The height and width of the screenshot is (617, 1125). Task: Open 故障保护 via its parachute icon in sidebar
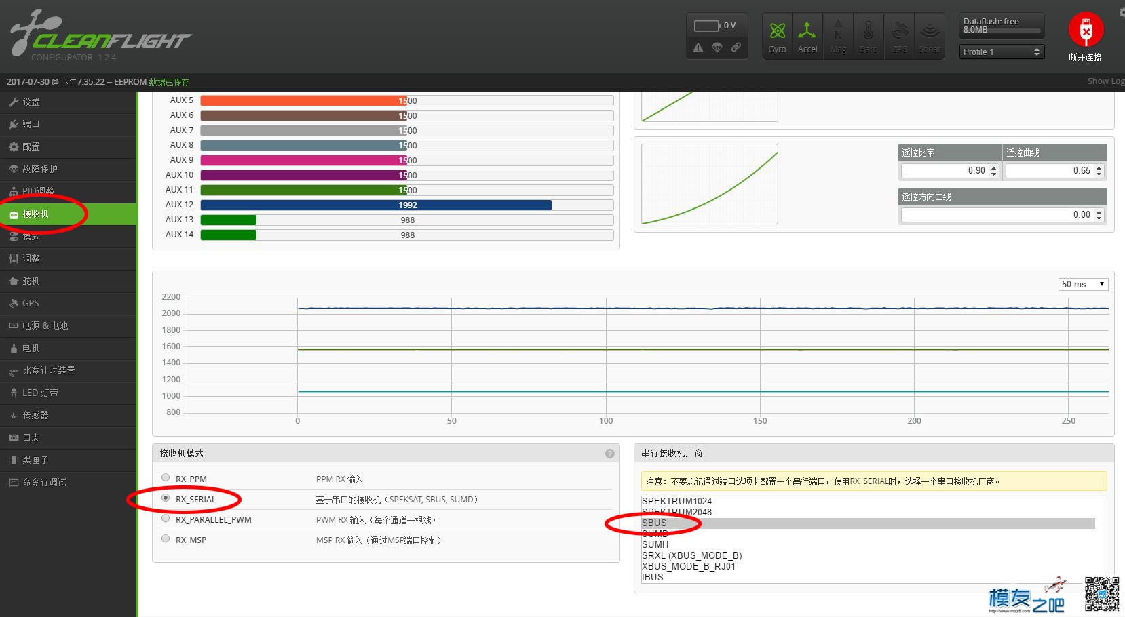coord(14,169)
